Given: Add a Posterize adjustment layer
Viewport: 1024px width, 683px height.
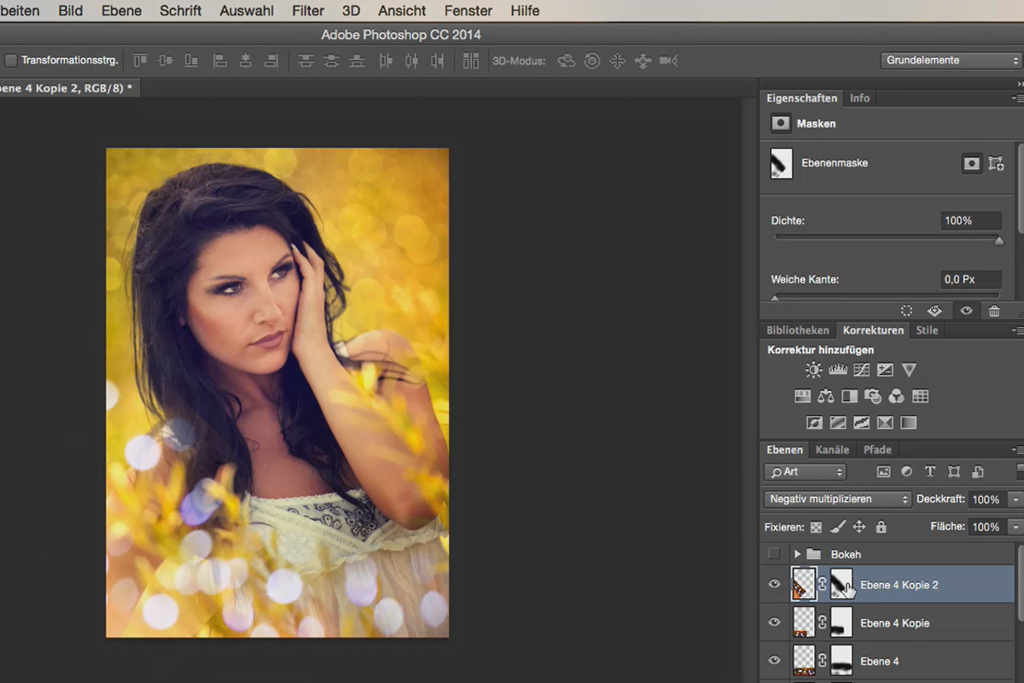Looking at the screenshot, I should [838, 423].
